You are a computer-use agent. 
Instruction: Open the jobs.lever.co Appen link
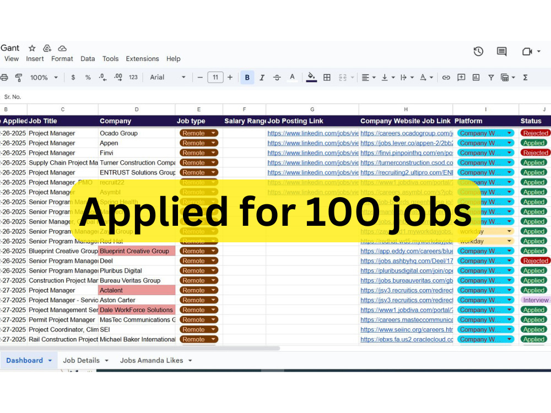point(407,143)
